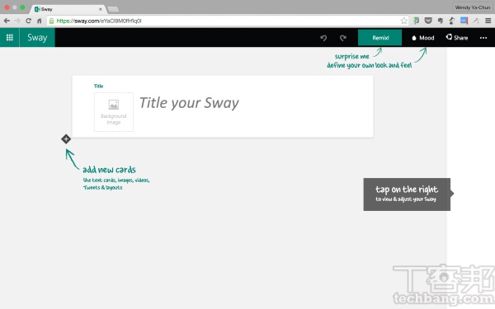Undo the last action
Screen dimensions: 495x309
tap(323, 38)
